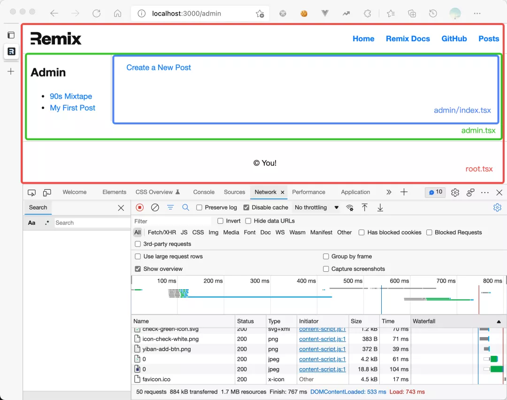Viewport: 507px width, 400px height.
Task: Toggle device emulation mode
Action: (x=47, y=192)
